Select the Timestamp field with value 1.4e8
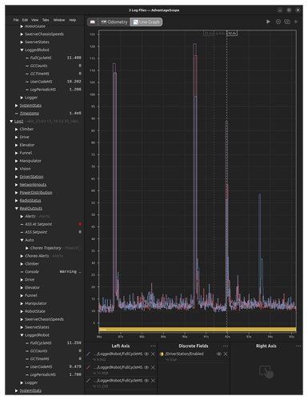 [29, 114]
